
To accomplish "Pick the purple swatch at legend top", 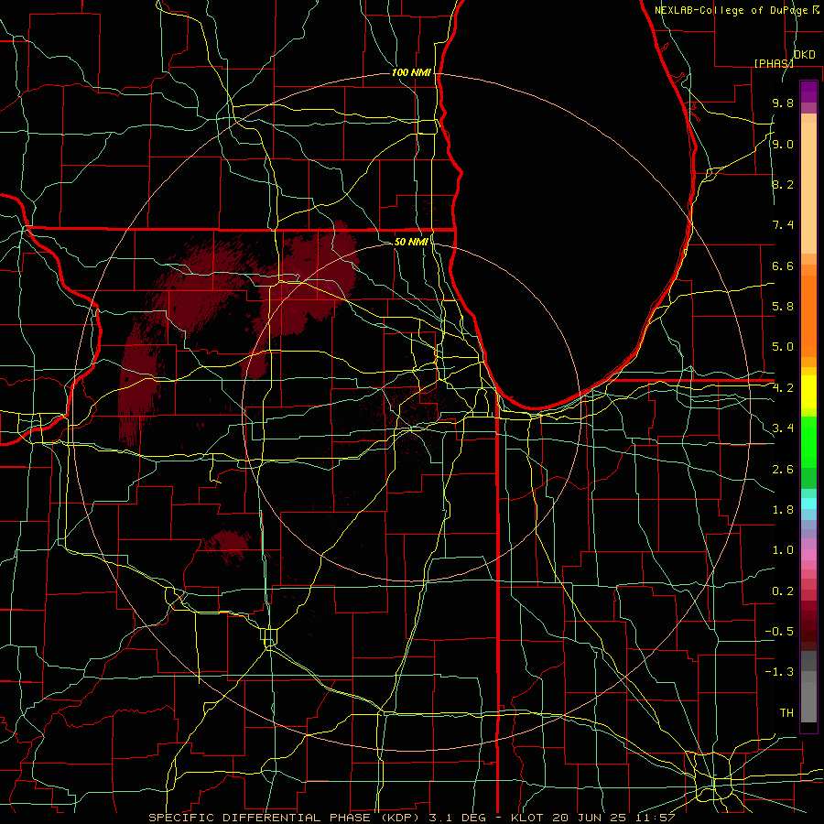I will 808,92.
